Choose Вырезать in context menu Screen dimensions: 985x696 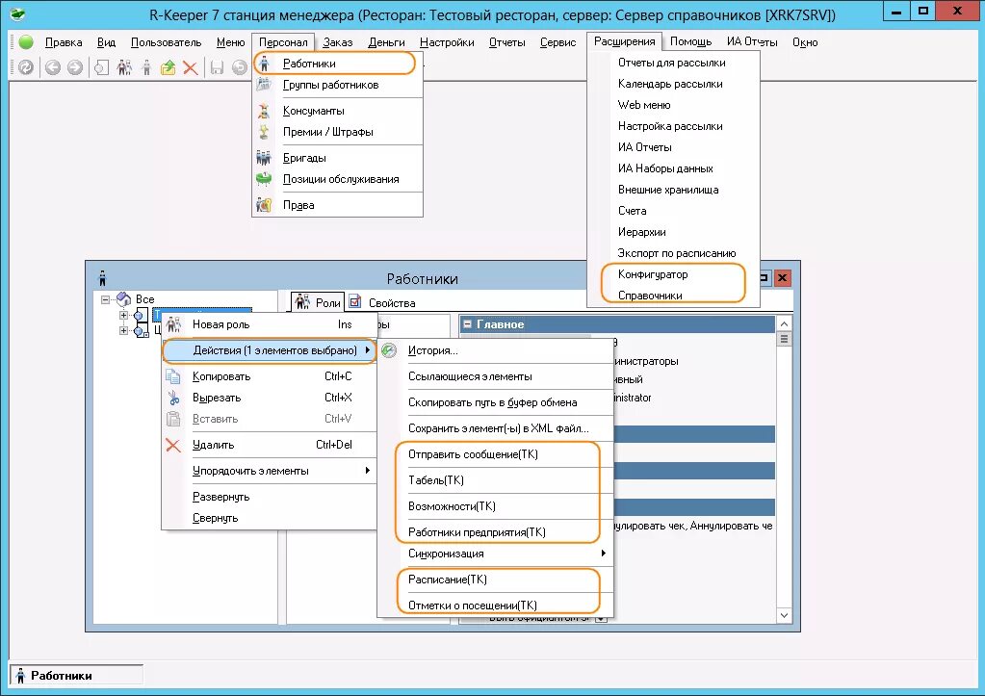tap(269, 398)
